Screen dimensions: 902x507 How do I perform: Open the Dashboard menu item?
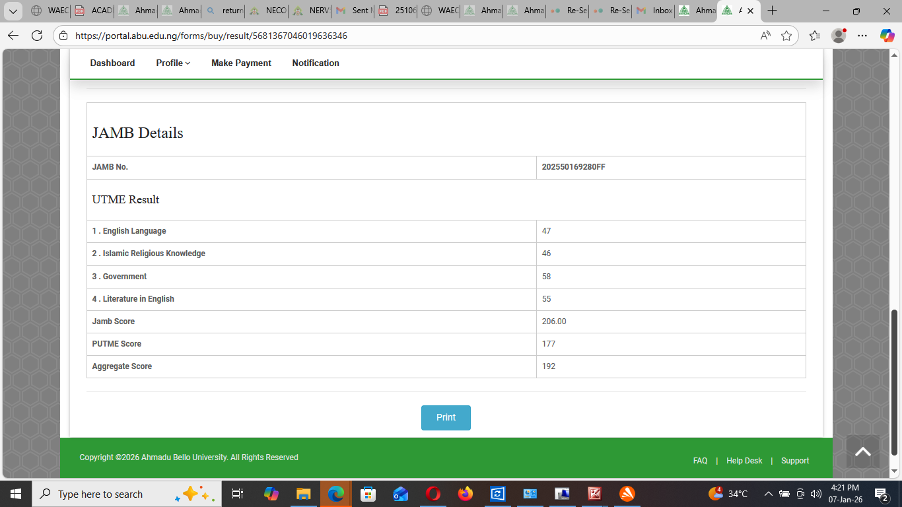112,63
